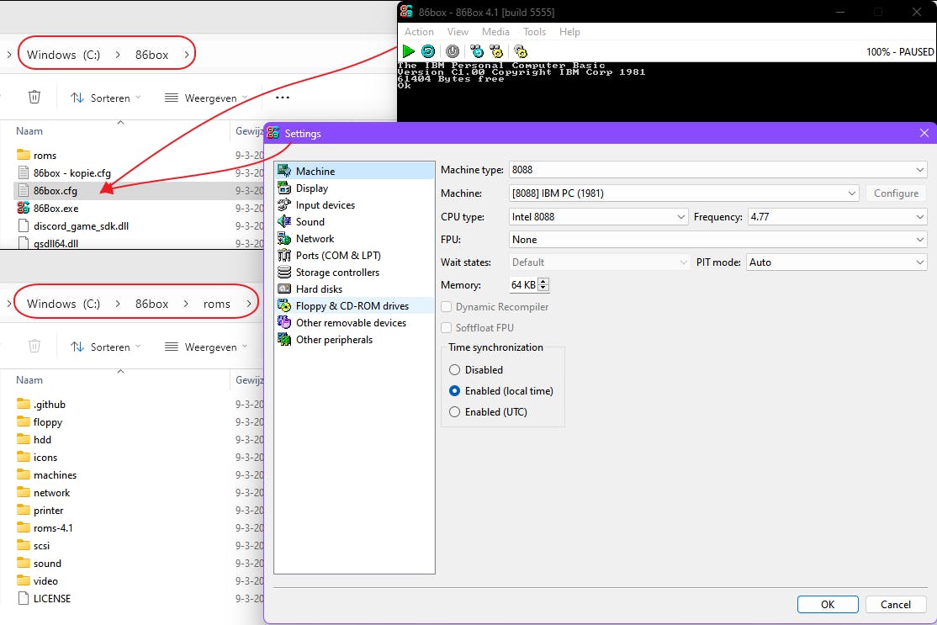The height and width of the screenshot is (625, 937).
Task: Open the CPU type dropdown
Action: coord(598,217)
